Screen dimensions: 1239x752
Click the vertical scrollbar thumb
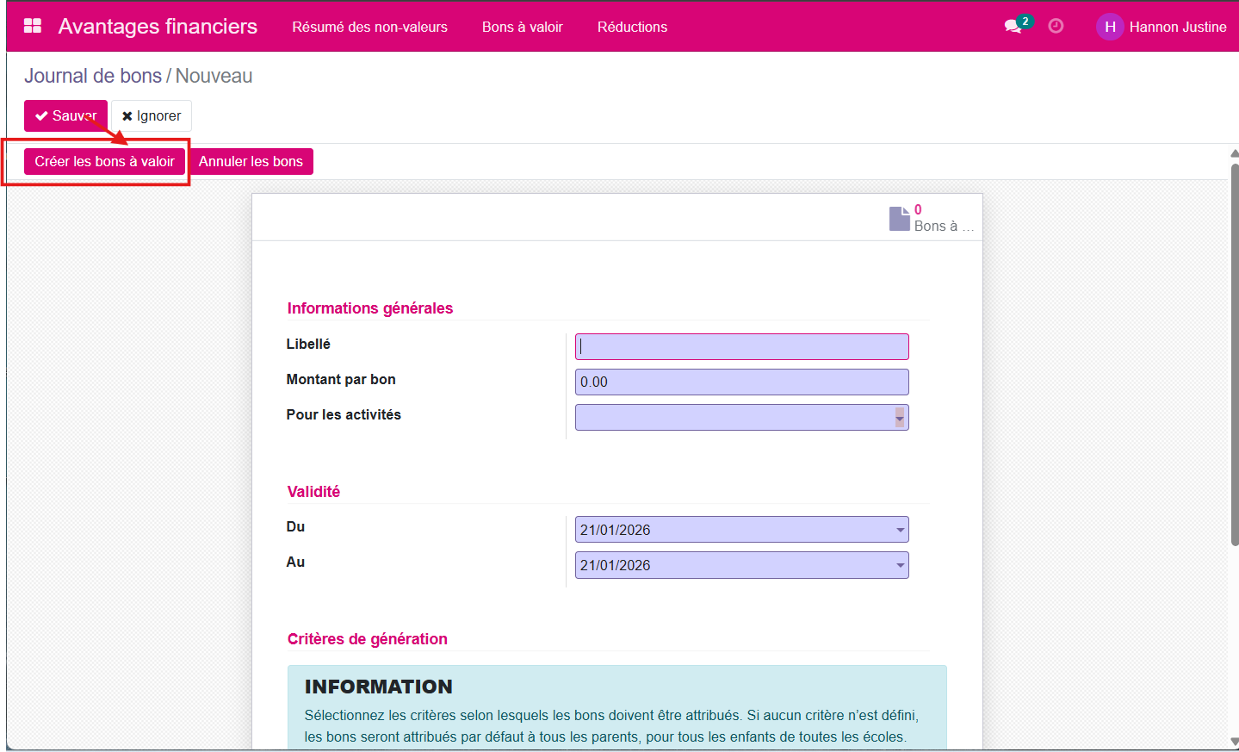[x=1234, y=353]
